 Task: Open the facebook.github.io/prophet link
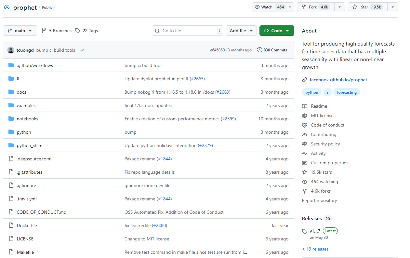click(338, 80)
